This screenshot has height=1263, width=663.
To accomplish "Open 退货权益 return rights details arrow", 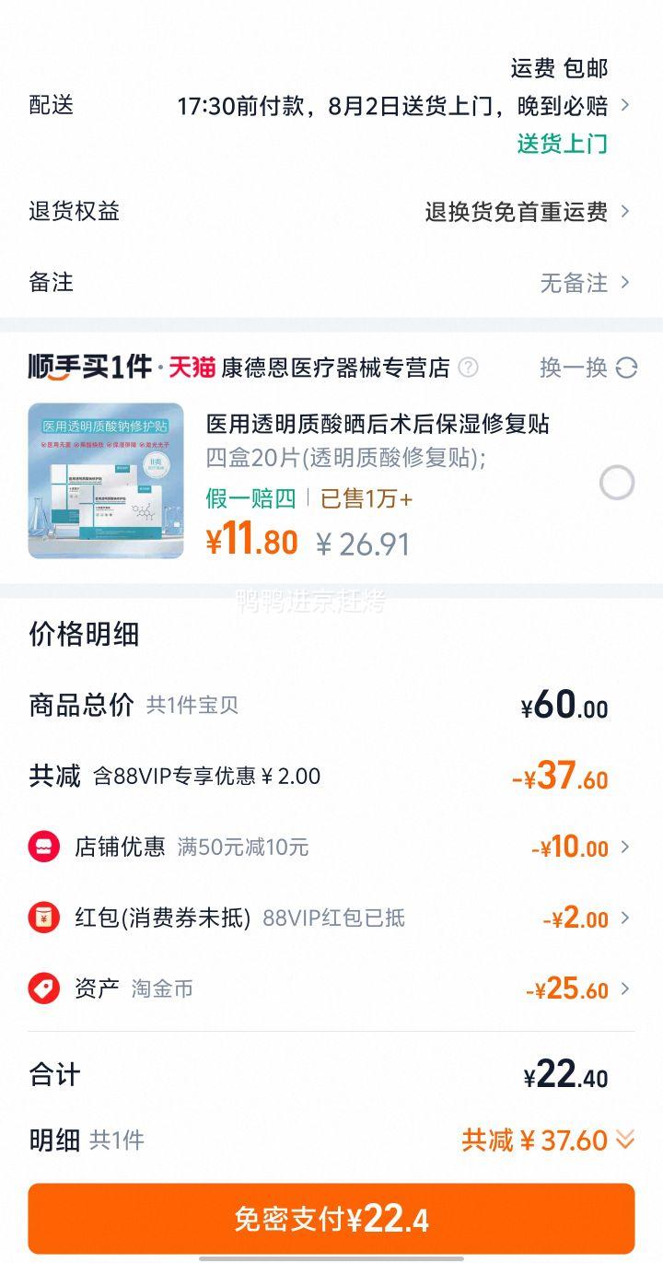I will coord(625,211).
